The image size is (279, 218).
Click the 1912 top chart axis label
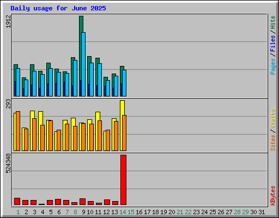[x=8, y=22]
